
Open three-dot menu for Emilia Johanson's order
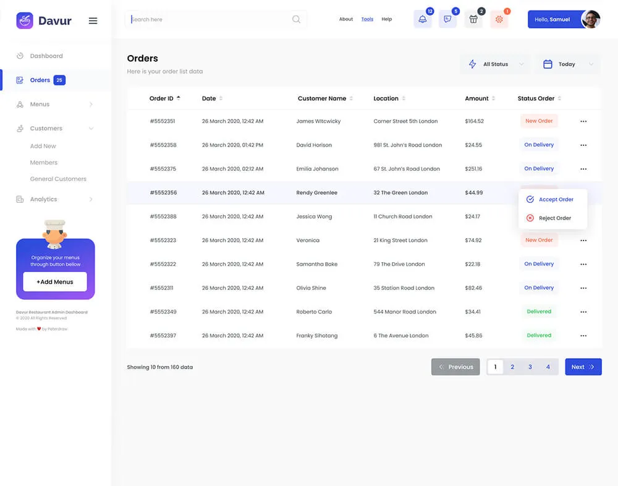583,169
